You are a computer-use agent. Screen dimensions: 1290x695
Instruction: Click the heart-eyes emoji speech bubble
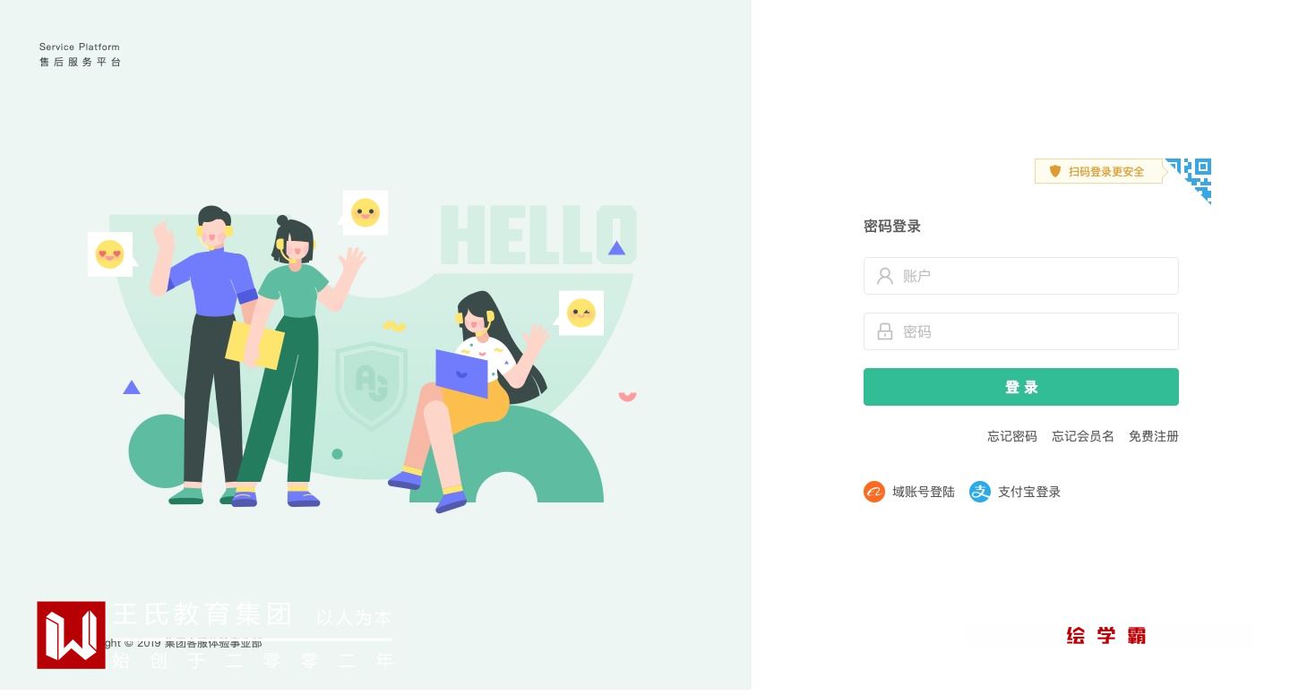(x=111, y=254)
